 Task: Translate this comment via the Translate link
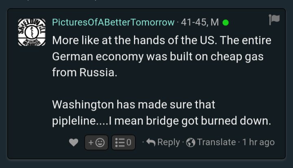pyautogui.click(x=216, y=142)
